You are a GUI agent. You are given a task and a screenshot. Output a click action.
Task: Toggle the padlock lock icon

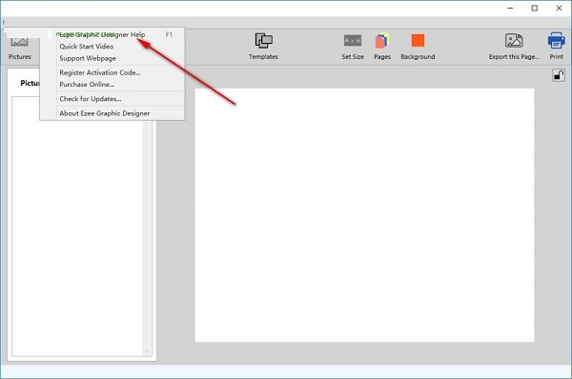(559, 75)
